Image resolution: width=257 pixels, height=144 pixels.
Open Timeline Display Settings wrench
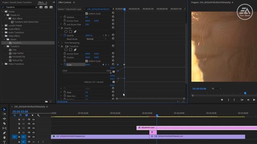click(x=38, y=115)
